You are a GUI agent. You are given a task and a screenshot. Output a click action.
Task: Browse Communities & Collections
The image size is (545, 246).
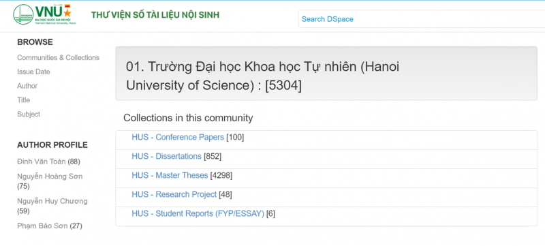(58, 58)
